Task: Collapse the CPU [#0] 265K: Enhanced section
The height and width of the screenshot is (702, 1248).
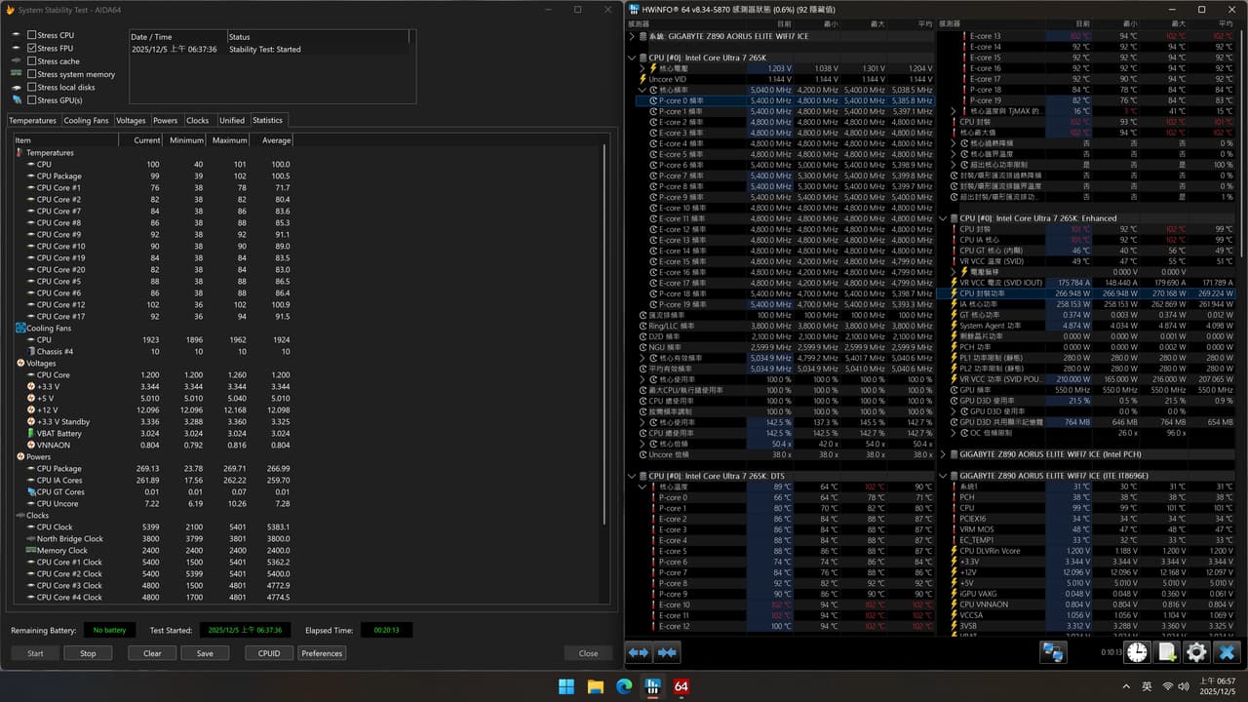Action: click(943, 218)
